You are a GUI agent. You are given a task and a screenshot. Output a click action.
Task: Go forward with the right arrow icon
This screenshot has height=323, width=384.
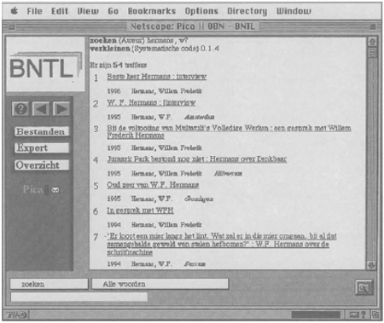(x=61, y=109)
